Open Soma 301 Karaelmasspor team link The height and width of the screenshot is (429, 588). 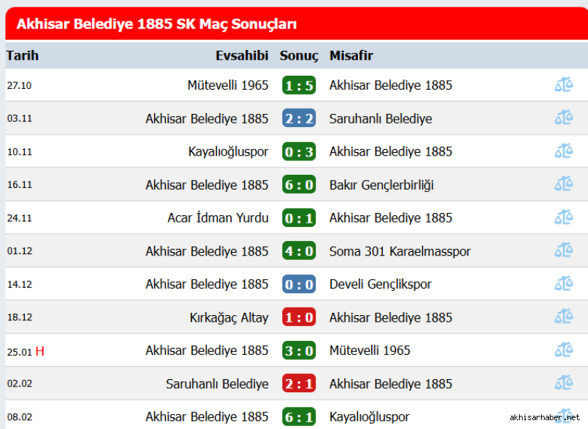[x=400, y=251]
